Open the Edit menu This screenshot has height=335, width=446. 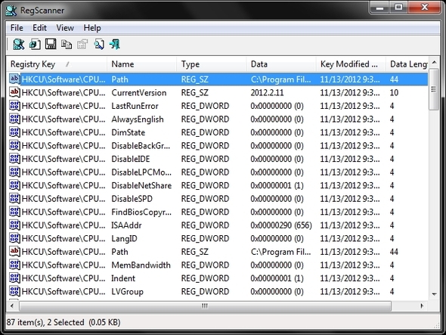click(x=39, y=28)
